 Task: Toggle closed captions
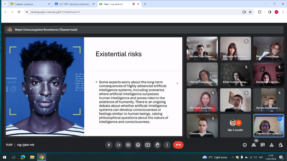tap(128, 145)
